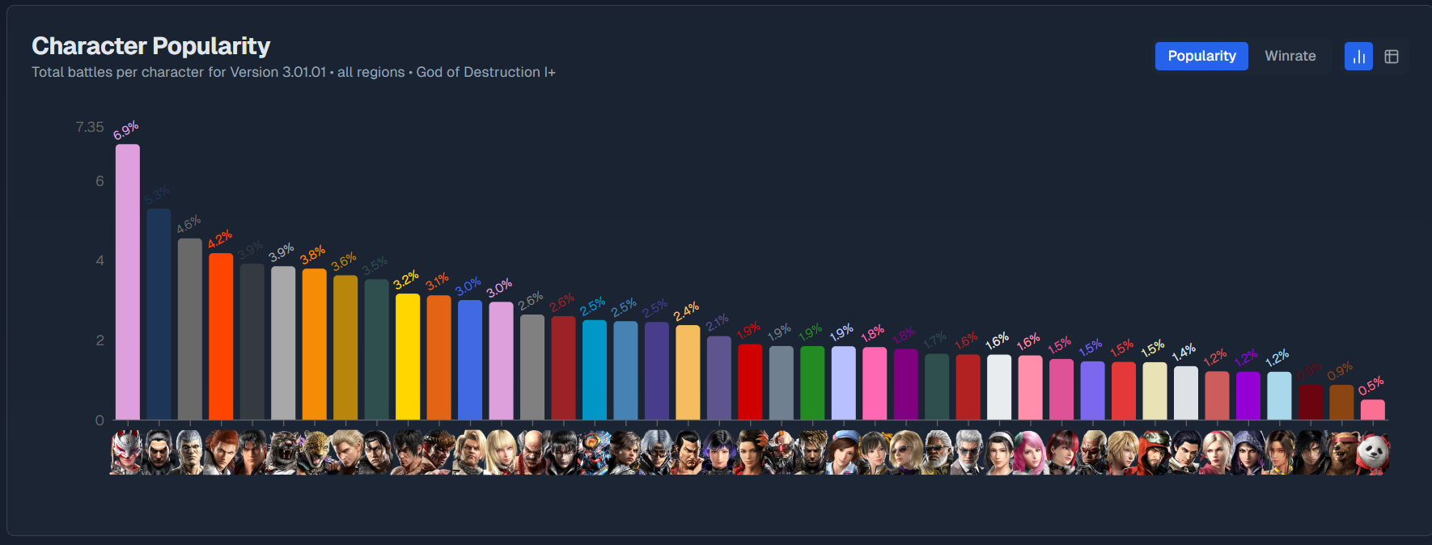
Task: Click the tallest pink 6.9% bar
Action: (x=128, y=282)
